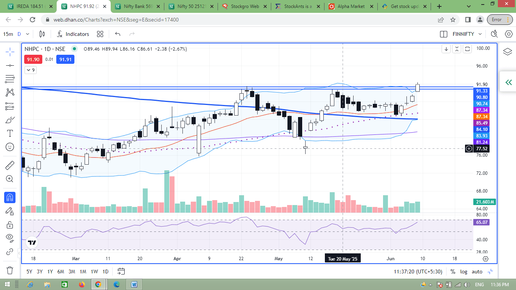Undo the last chart action

[117, 34]
